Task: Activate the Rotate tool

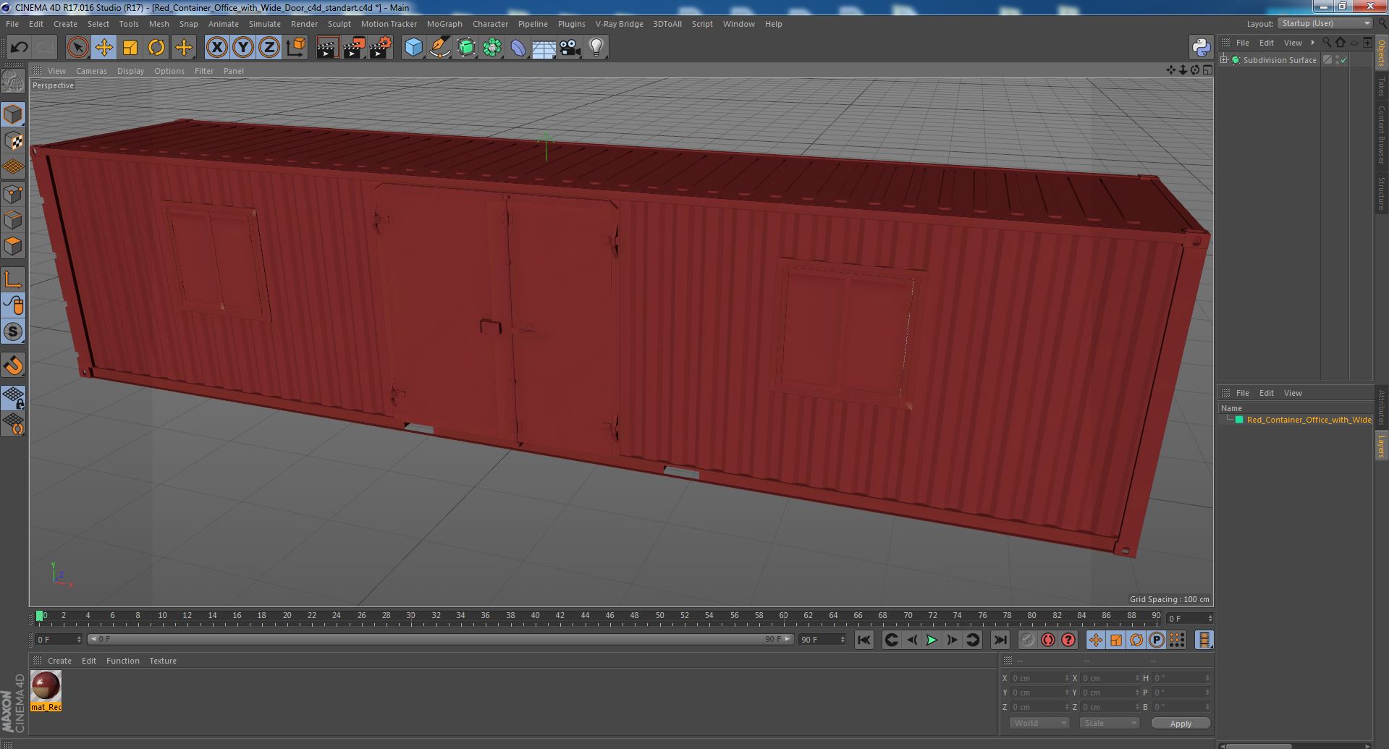Action: (x=156, y=48)
